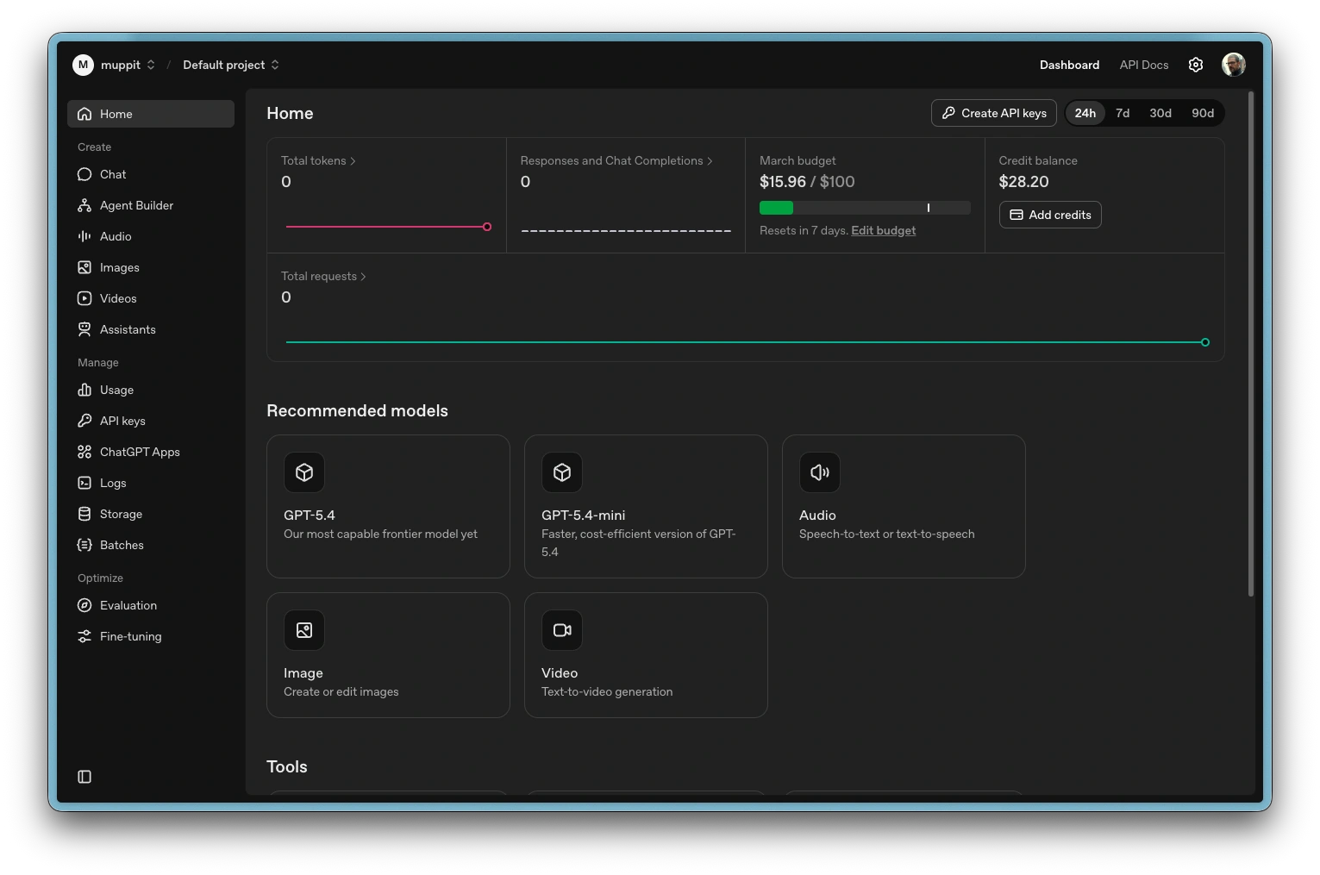Collapse the sidebar with the panel icon
The width and height of the screenshot is (1320, 875).
point(84,777)
